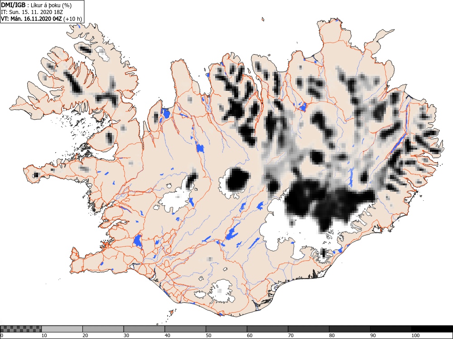Screen dimensions: 453x339
Task: Select the 60–70% legend swatch
Action: click(267, 329)
